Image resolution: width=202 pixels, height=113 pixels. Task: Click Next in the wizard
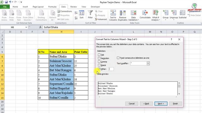(161, 104)
